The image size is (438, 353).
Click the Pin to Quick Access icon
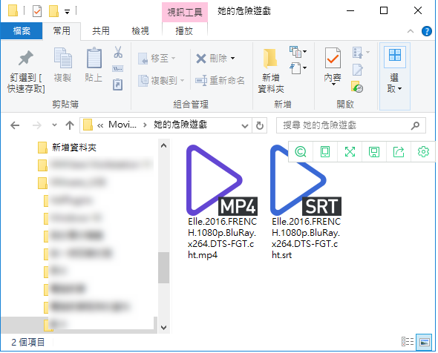pyautogui.click(x=26, y=58)
